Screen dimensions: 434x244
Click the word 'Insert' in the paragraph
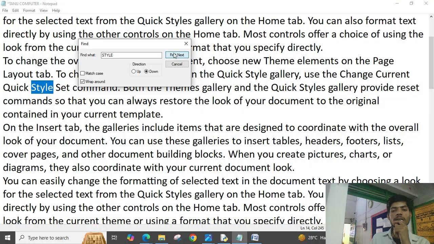49,127
